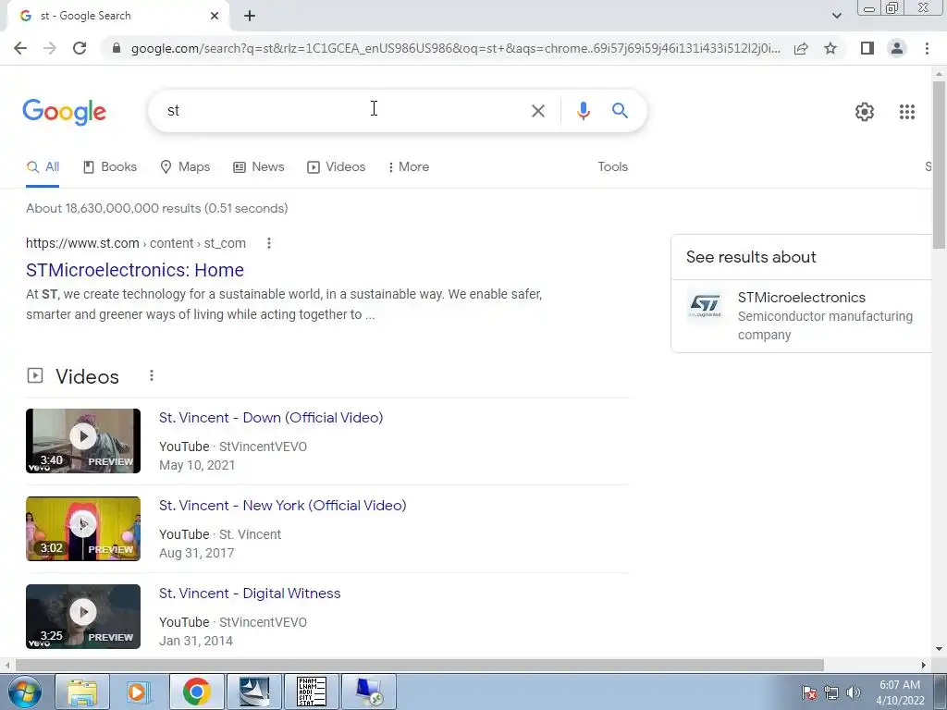The width and height of the screenshot is (947, 710).
Task: Reload the current page
Action: click(x=80, y=48)
